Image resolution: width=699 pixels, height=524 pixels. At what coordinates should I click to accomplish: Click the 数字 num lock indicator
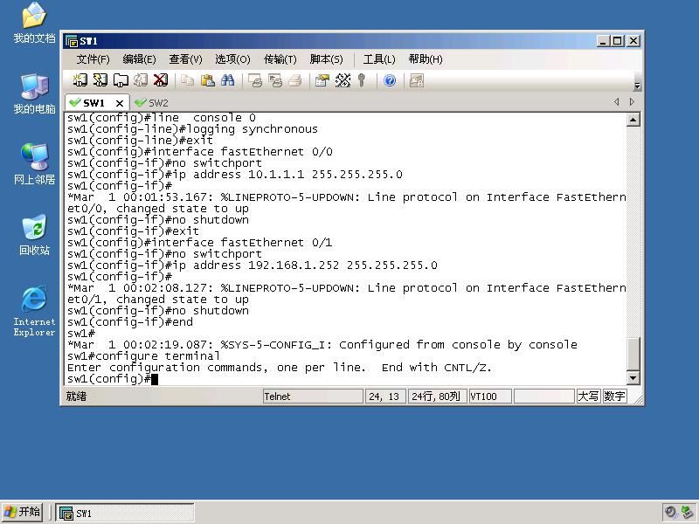614,396
